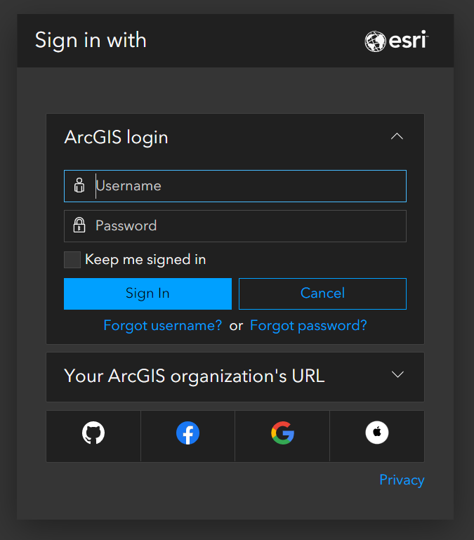The height and width of the screenshot is (540, 474).
Task: Expand organization's URL using the down chevron
Action: click(397, 375)
